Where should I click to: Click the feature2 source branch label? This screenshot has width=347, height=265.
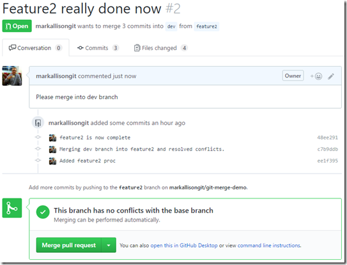coord(206,26)
